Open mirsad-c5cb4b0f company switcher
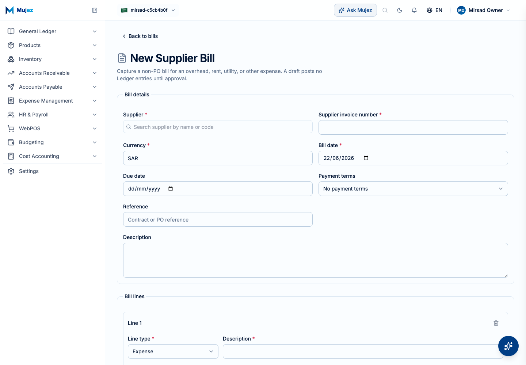The image size is (526, 365). pos(148,10)
